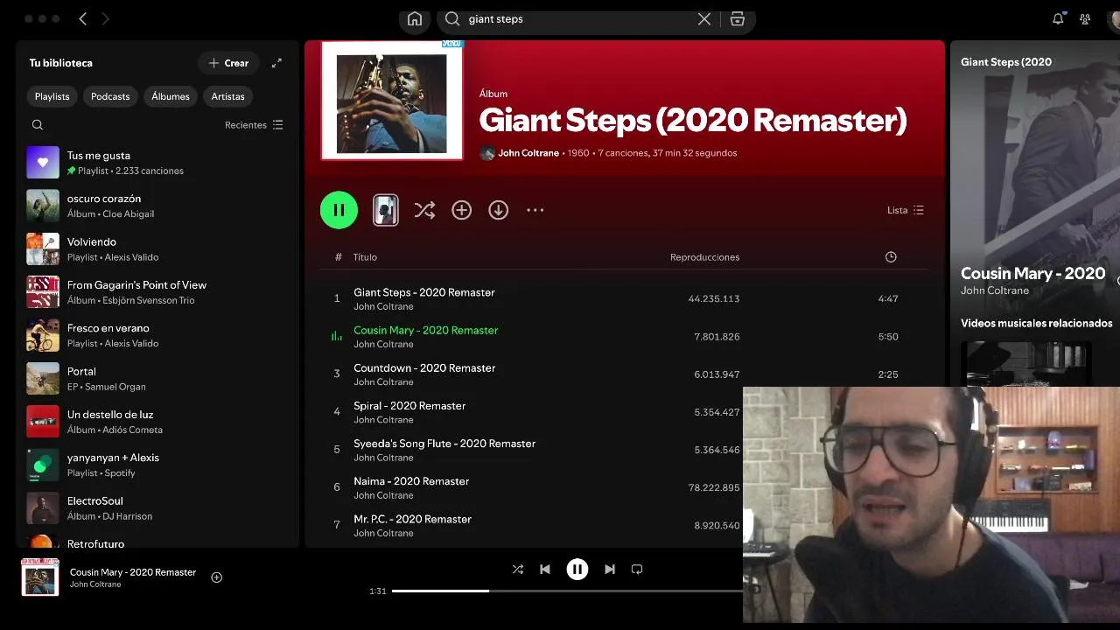Image resolution: width=1120 pixels, height=630 pixels.
Task: Click Giant Steps (2020 header in right panel
Action: [1006, 62]
